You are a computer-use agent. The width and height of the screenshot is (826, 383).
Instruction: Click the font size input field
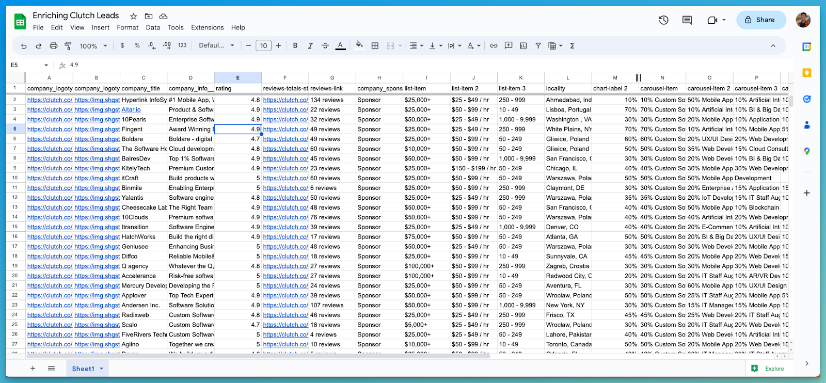(x=263, y=46)
